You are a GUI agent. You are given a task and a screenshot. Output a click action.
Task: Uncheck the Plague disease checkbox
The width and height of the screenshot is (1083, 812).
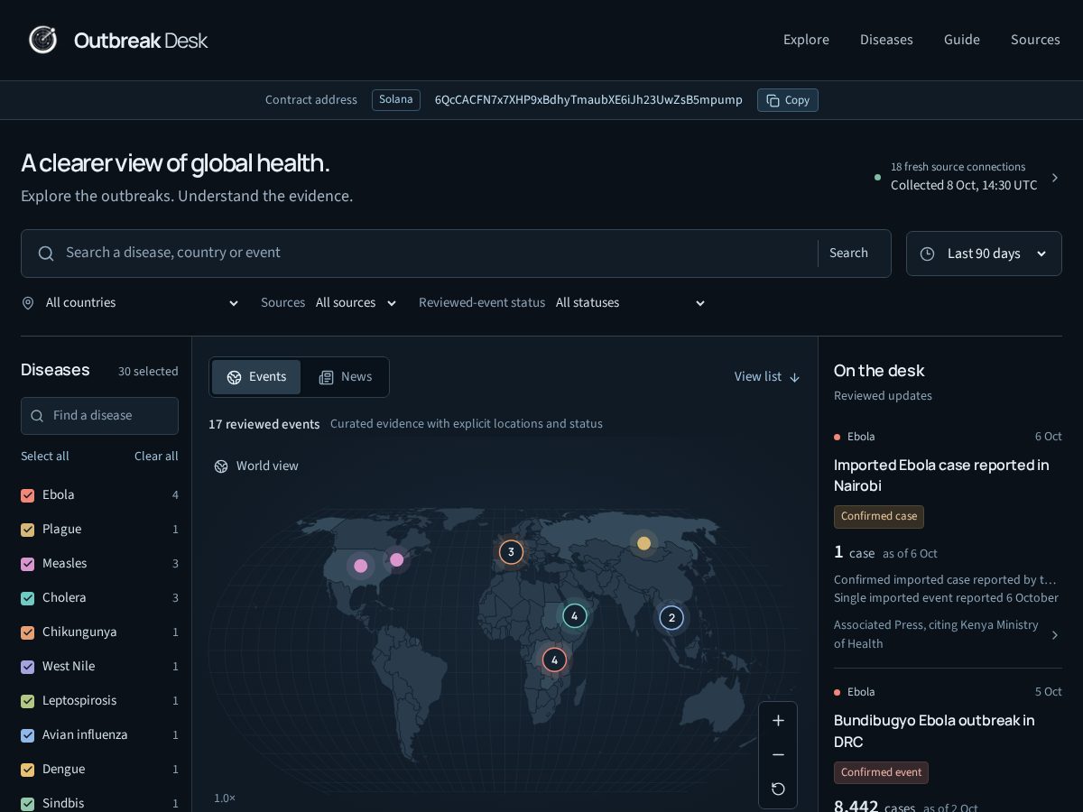(x=28, y=530)
